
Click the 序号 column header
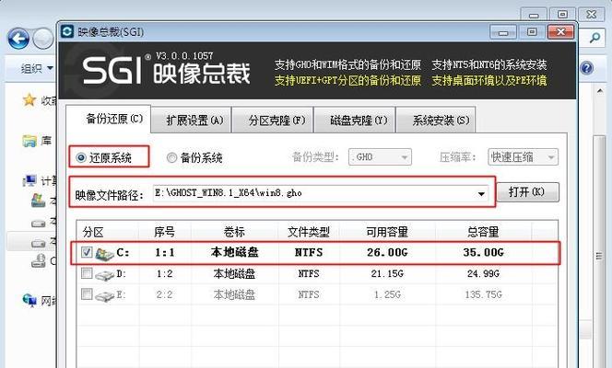[165, 233]
